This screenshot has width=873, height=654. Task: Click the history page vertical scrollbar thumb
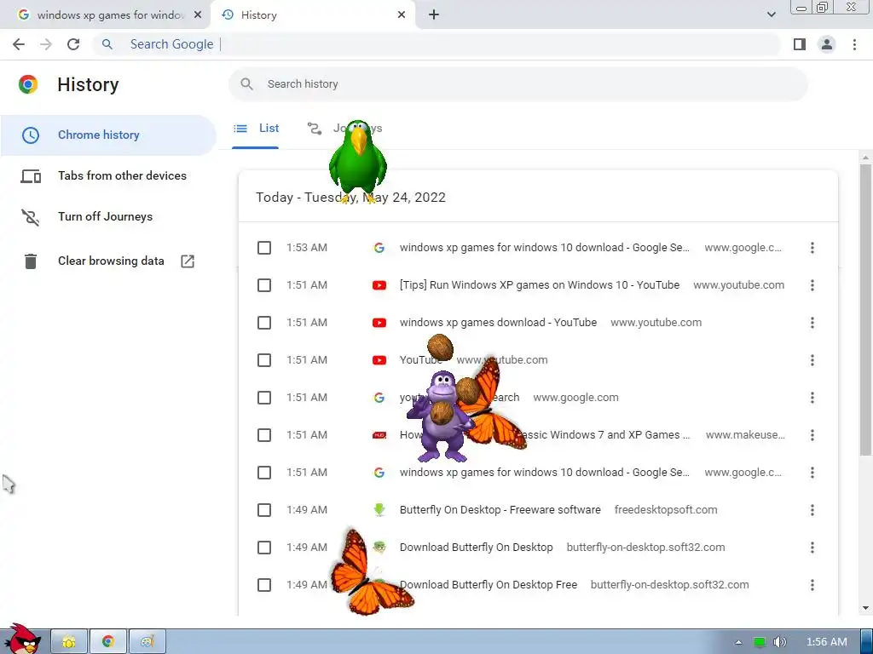point(865,308)
